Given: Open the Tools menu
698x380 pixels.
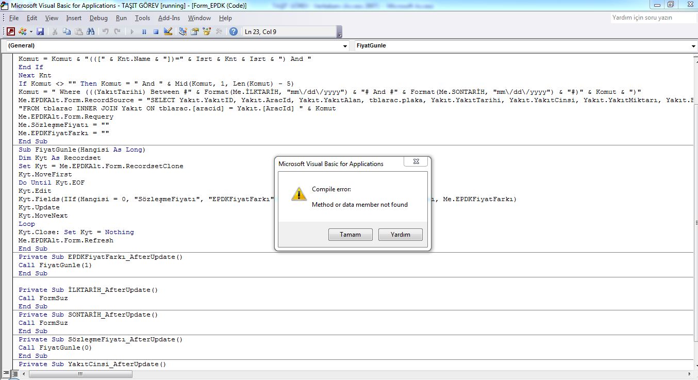Looking at the screenshot, I should point(142,18).
